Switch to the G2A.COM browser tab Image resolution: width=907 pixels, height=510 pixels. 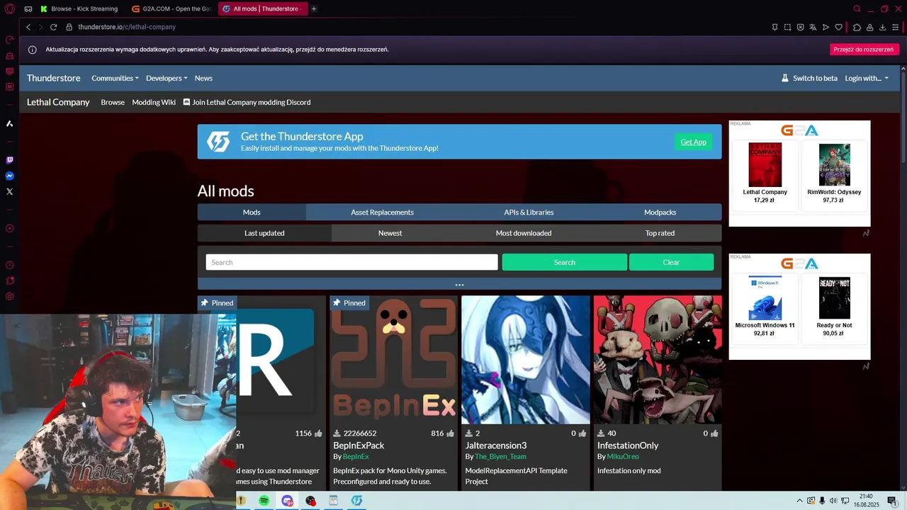click(170, 9)
